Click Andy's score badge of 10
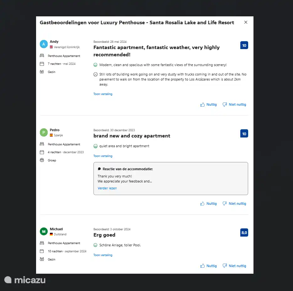This screenshot has width=293, height=291. pyautogui.click(x=244, y=45)
